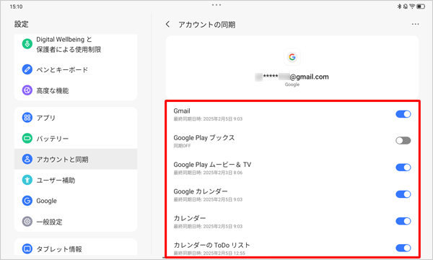Tap the タブレット情報 tablet icon
Screen dimensions: 433x260
click(x=27, y=248)
